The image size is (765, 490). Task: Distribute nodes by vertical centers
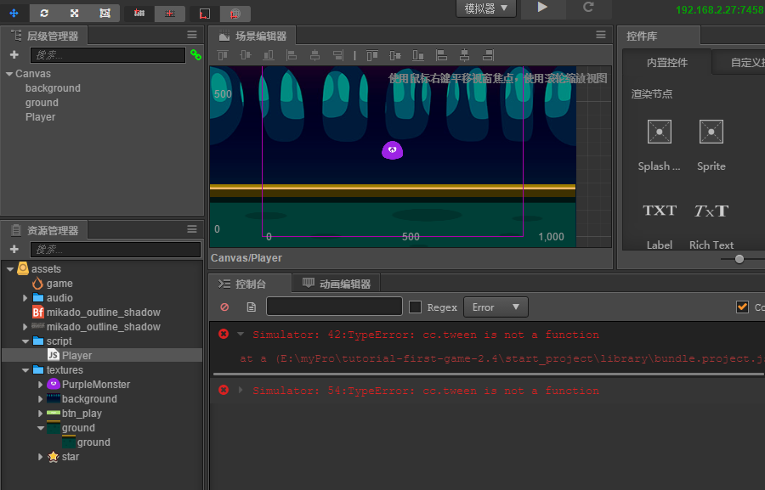click(x=395, y=55)
